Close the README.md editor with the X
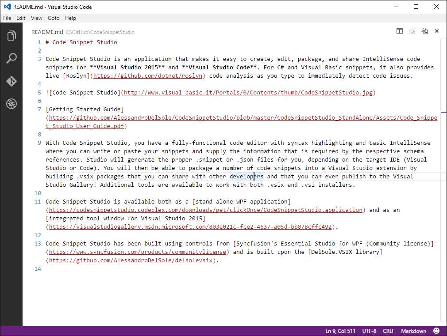Image resolution: width=447 pixels, height=336 pixels. pos(437,31)
